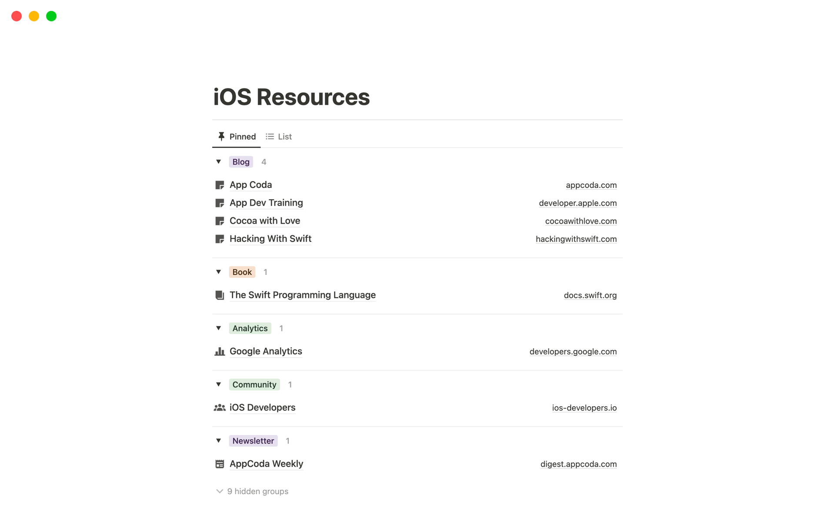Collapse the Blog group triangle

coord(219,162)
